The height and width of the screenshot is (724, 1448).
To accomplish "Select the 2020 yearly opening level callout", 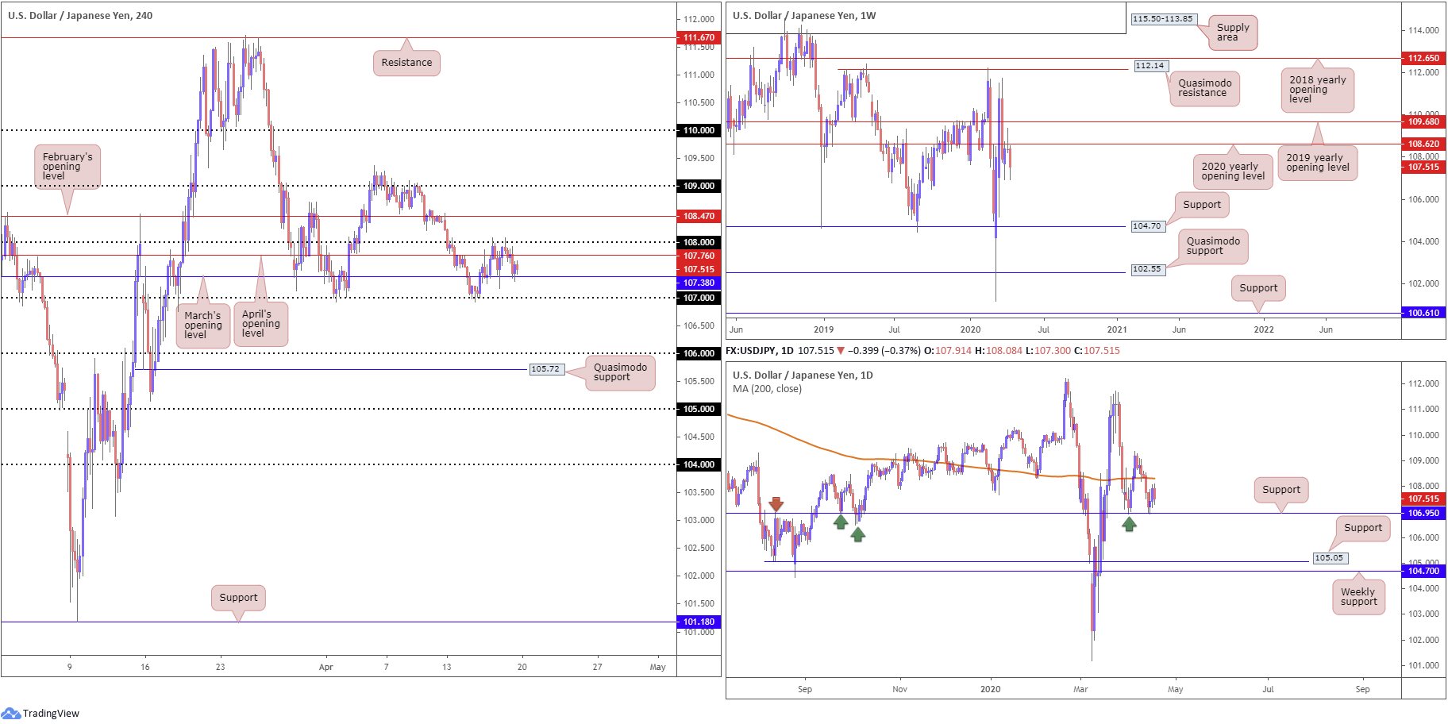I will point(1233,171).
